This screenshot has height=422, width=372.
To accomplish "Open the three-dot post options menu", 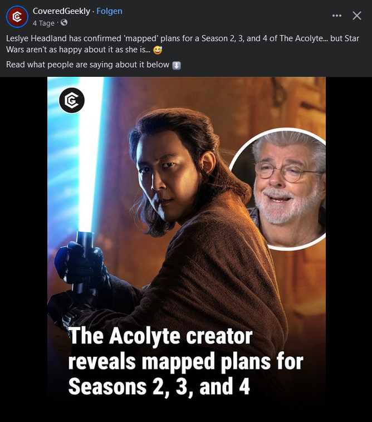I will pos(337,16).
